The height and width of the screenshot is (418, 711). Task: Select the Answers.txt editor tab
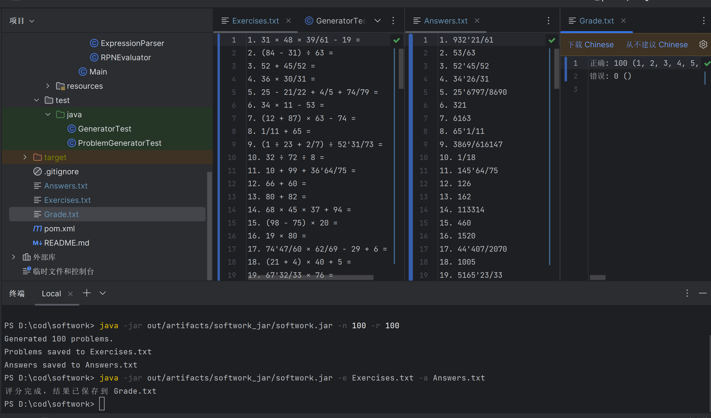[445, 21]
